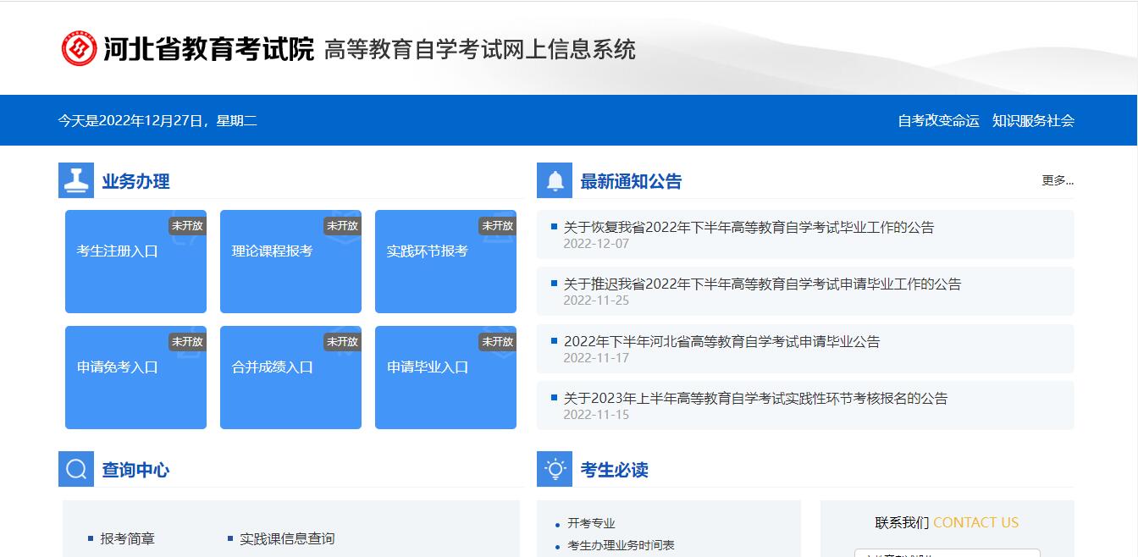Click the 合并成绩入口 tile
Image resolution: width=1138 pixels, height=557 pixels.
coord(290,378)
